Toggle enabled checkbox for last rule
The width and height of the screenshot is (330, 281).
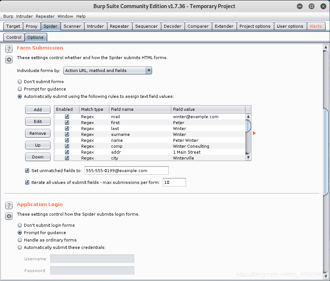click(x=67, y=128)
